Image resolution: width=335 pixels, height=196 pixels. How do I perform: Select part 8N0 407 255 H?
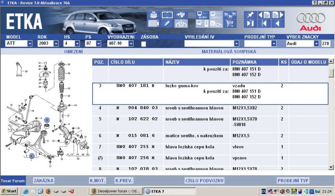coord(135,147)
